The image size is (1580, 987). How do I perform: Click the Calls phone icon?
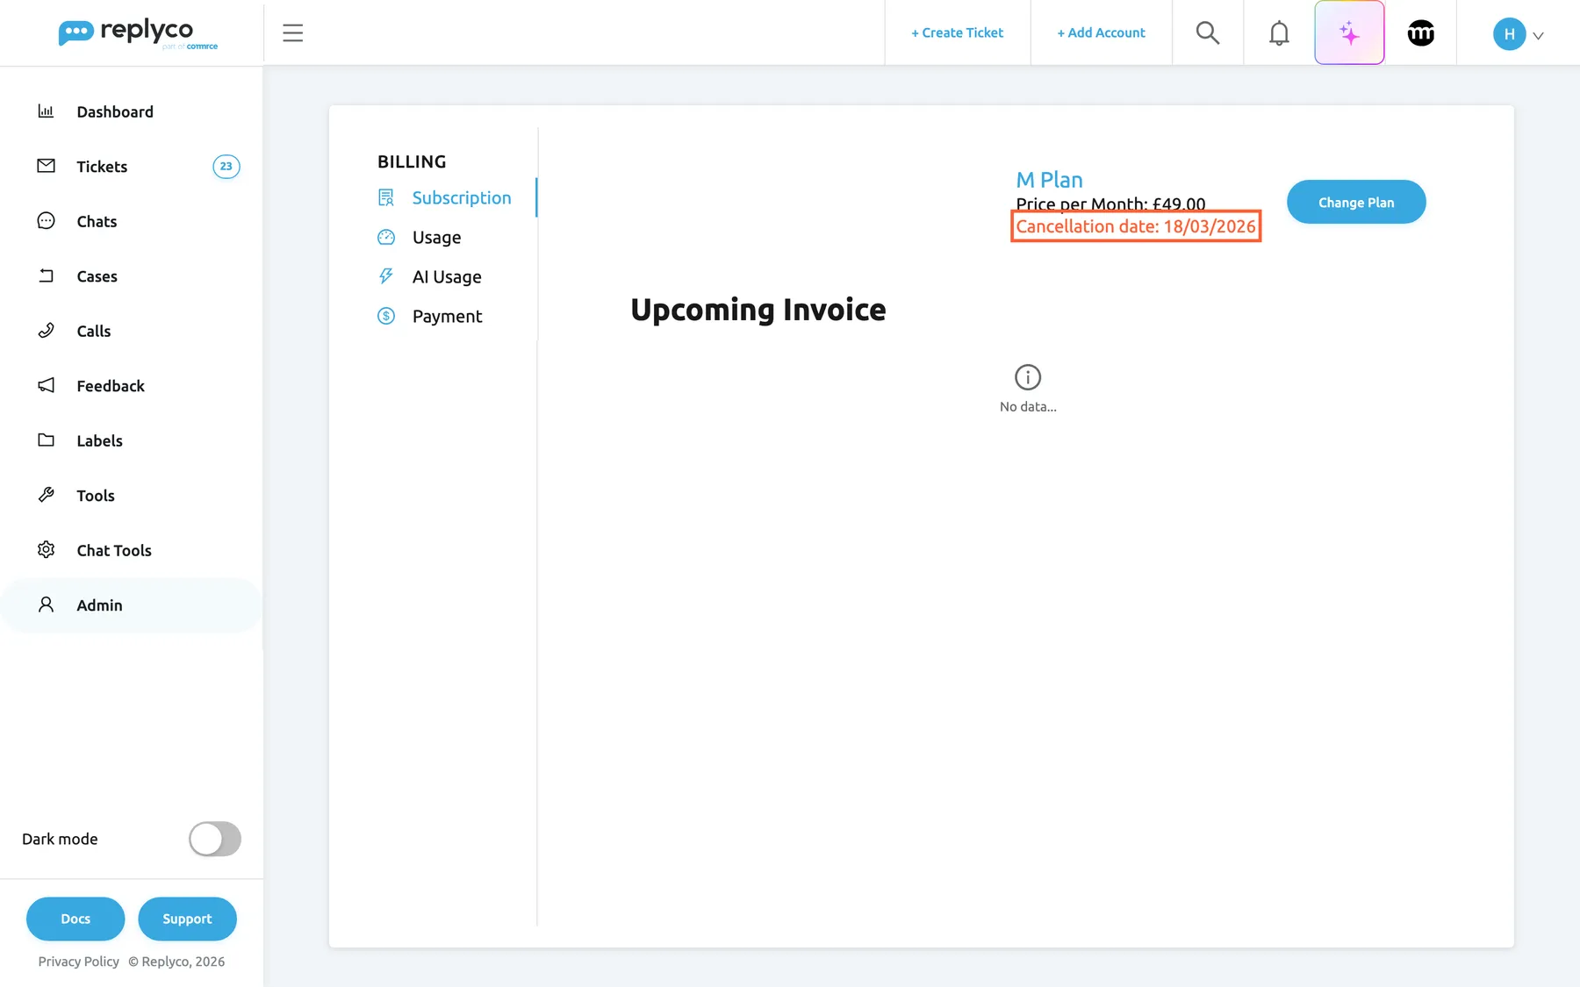click(46, 331)
